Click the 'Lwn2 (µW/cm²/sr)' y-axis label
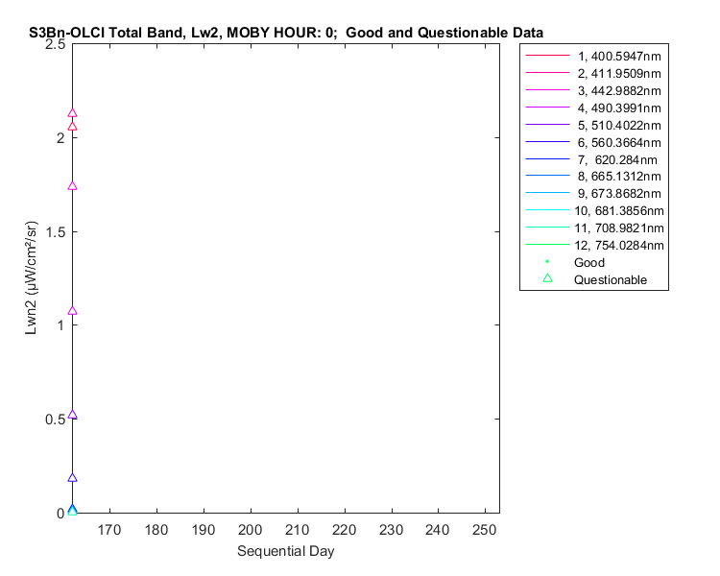Image resolution: width=720 pixels, height=576 pixels. (31, 277)
